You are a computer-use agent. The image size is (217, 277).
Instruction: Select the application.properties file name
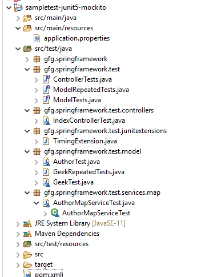coord(77,39)
